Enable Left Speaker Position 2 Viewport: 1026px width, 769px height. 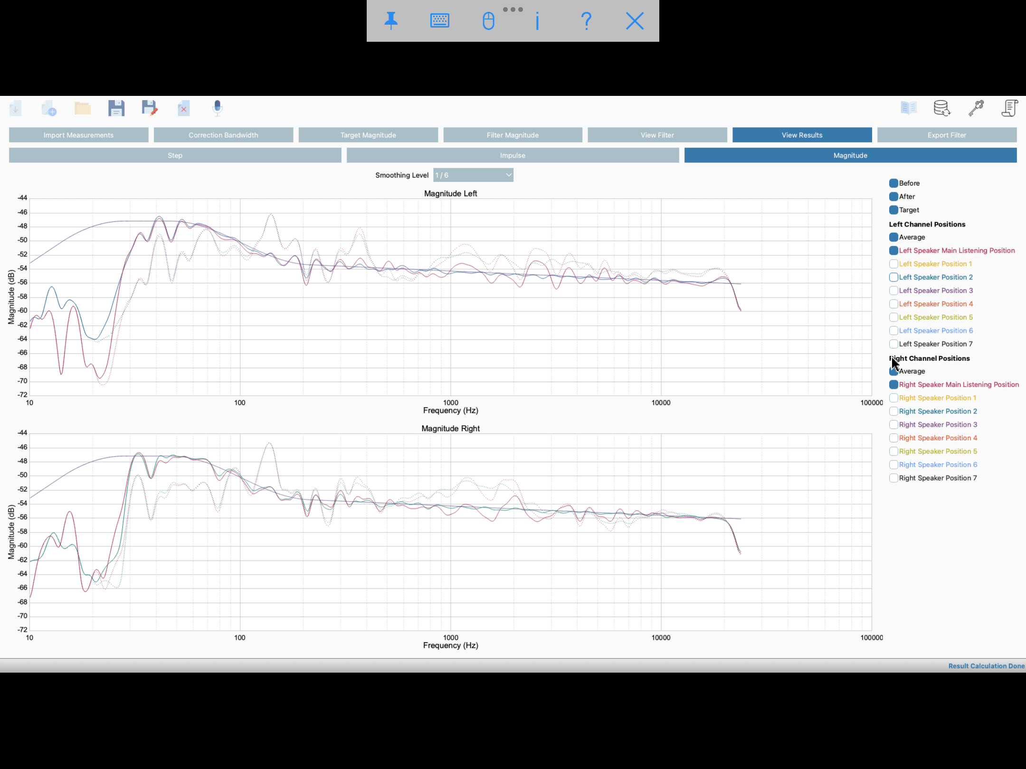pyautogui.click(x=893, y=277)
